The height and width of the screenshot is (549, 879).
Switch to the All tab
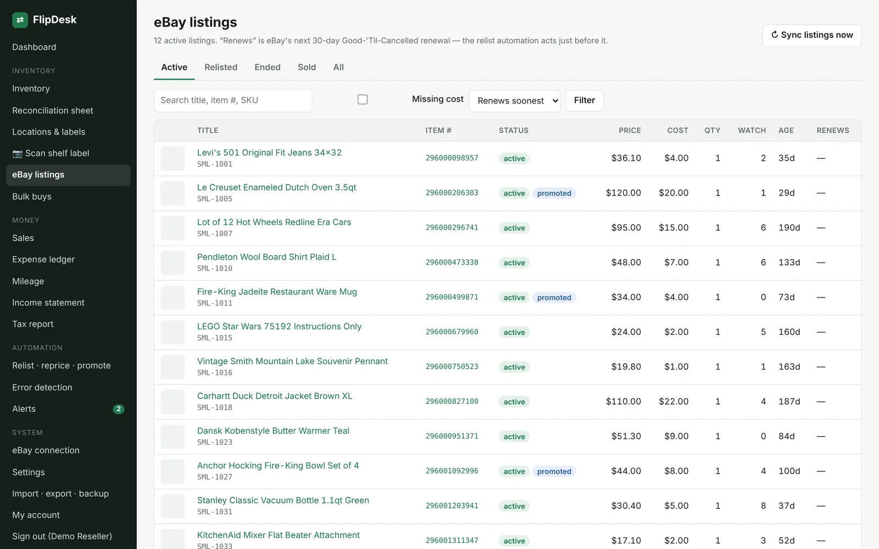point(338,67)
